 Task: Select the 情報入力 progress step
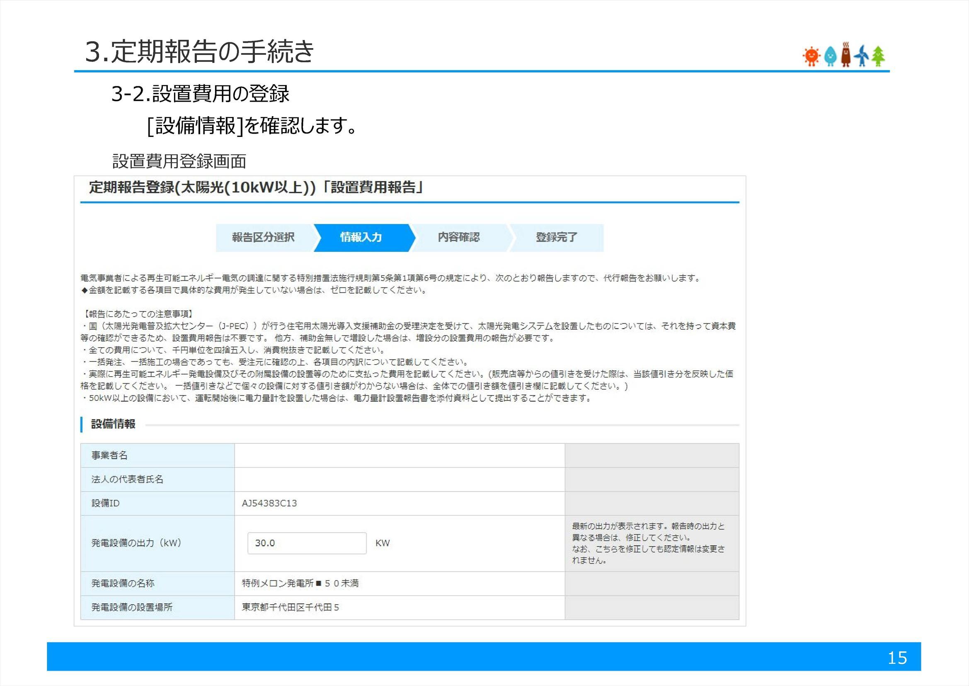[x=362, y=237]
